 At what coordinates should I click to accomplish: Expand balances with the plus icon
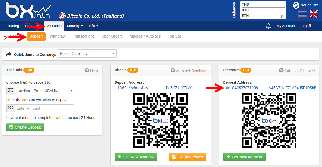(283, 16)
